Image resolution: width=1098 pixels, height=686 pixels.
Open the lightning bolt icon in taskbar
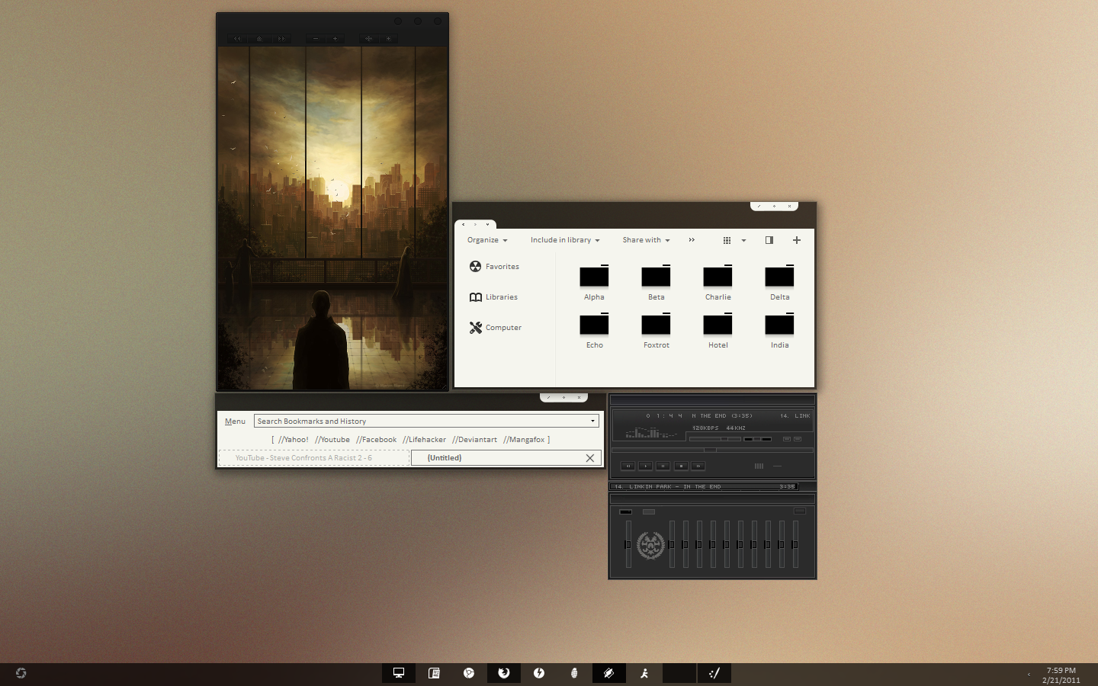tap(539, 673)
